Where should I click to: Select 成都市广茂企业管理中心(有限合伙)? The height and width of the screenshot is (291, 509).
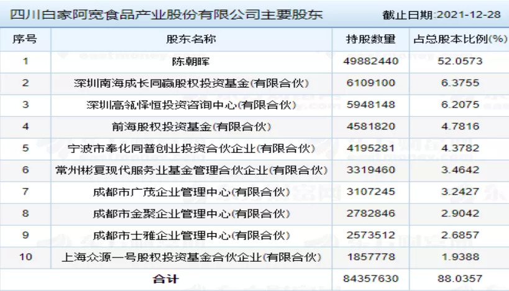(x=191, y=192)
